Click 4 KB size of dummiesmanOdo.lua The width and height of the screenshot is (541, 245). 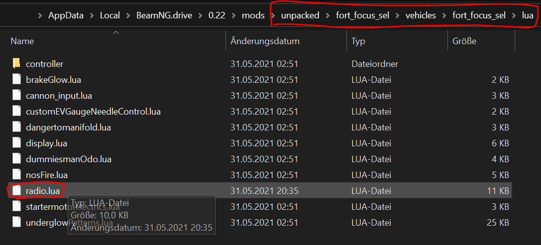[x=500, y=159]
